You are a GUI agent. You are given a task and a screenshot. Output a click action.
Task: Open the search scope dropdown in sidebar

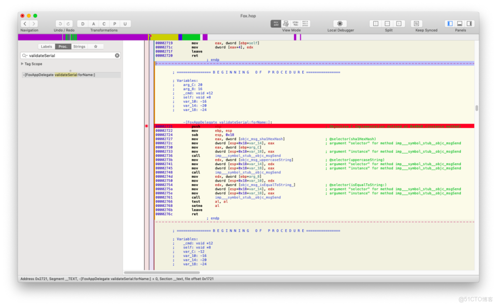click(x=24, y=55)
